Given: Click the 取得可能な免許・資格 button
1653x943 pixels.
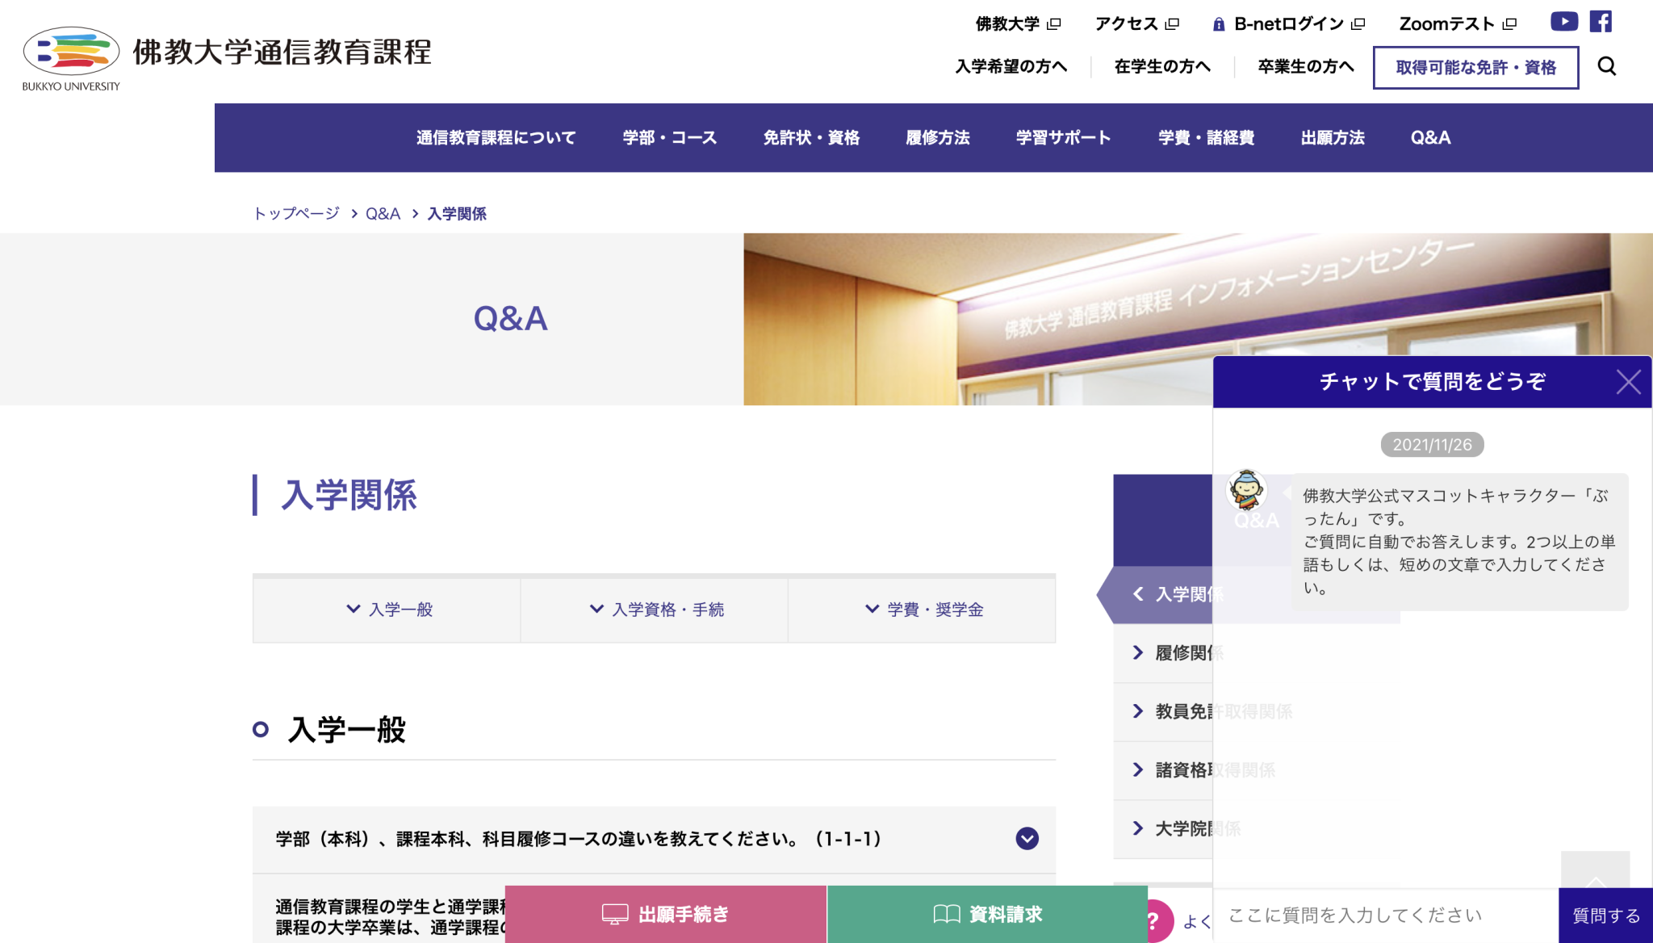Looking at the screenshot, I should point(1475,68).
